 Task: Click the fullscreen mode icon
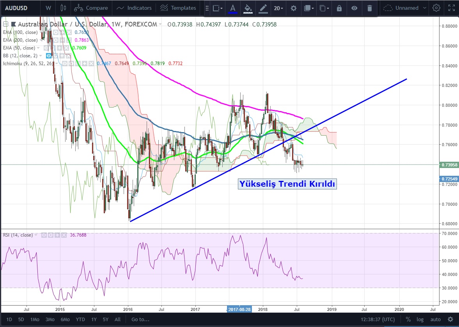pyautogui.click(x=451, y=8)
